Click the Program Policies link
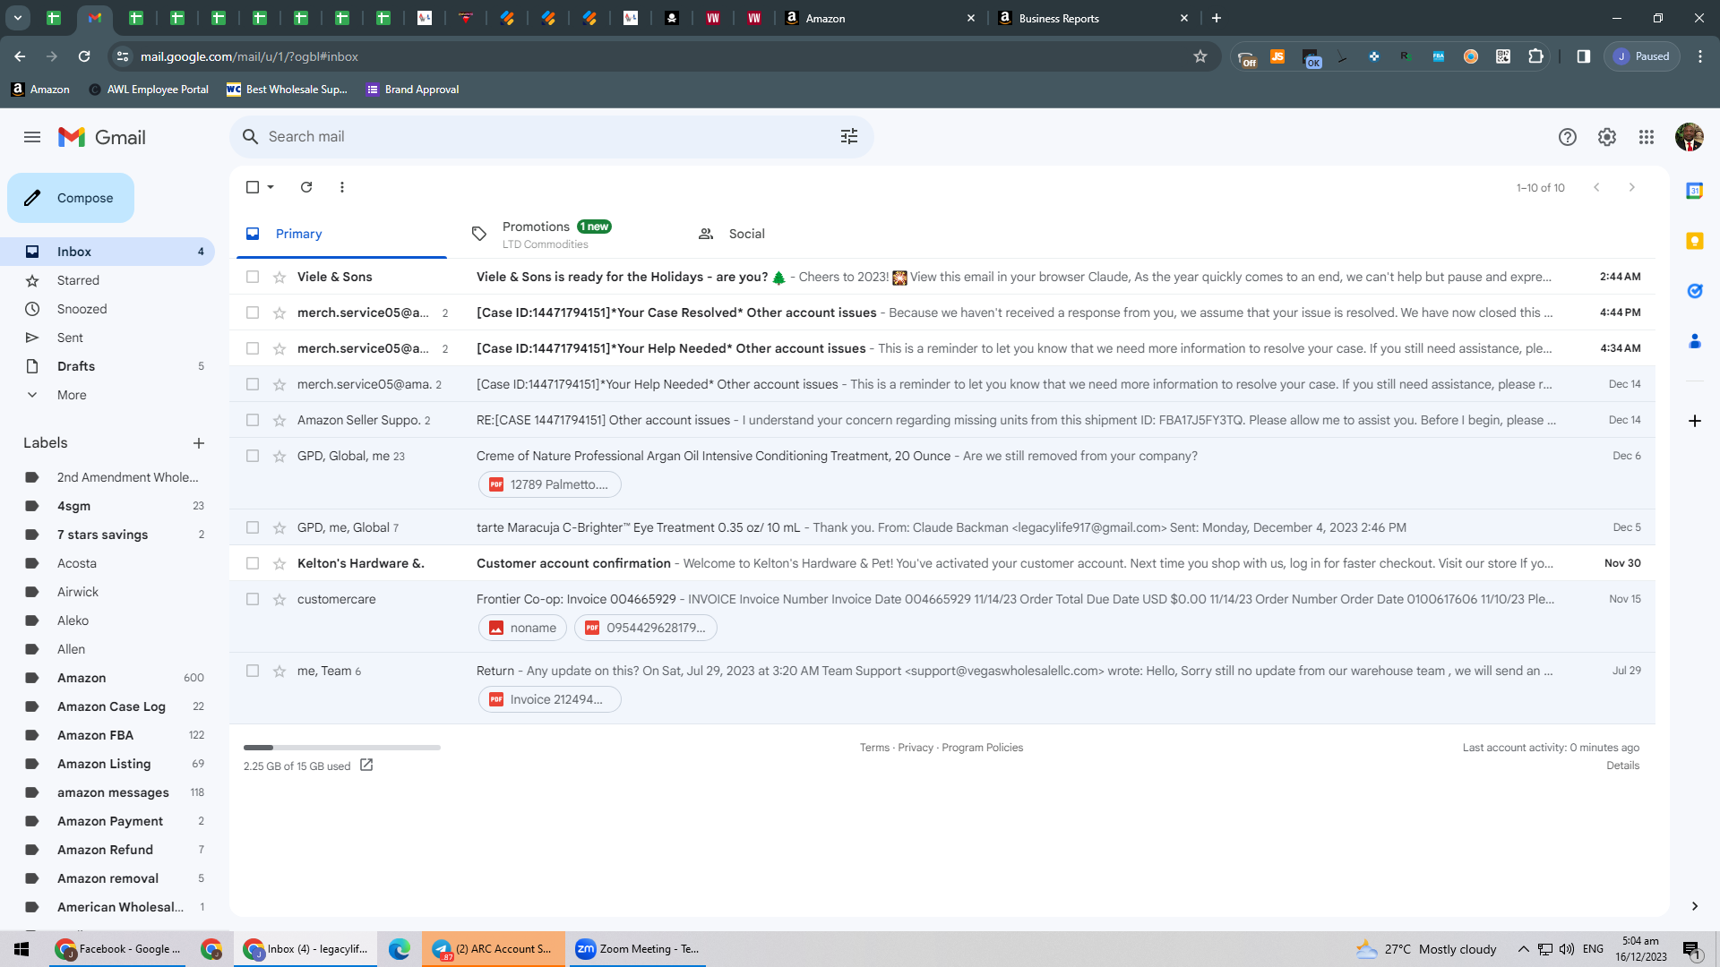Viewport: 1720px width, 967px height. tap(982, 748)
